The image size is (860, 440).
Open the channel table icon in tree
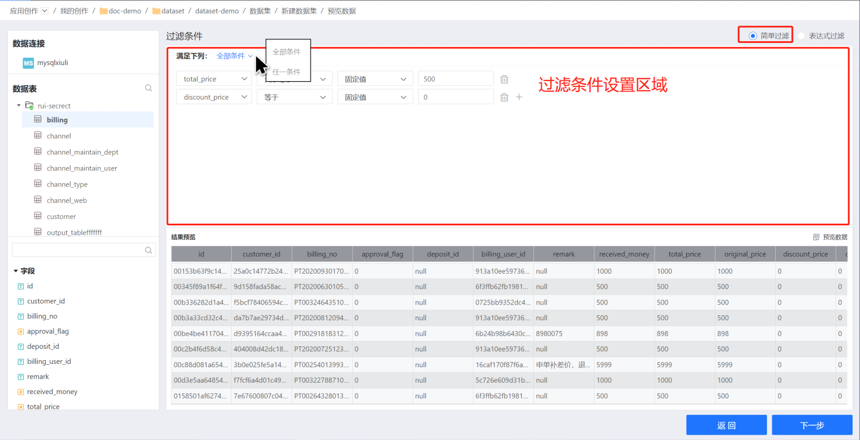[x=38, y=136]
